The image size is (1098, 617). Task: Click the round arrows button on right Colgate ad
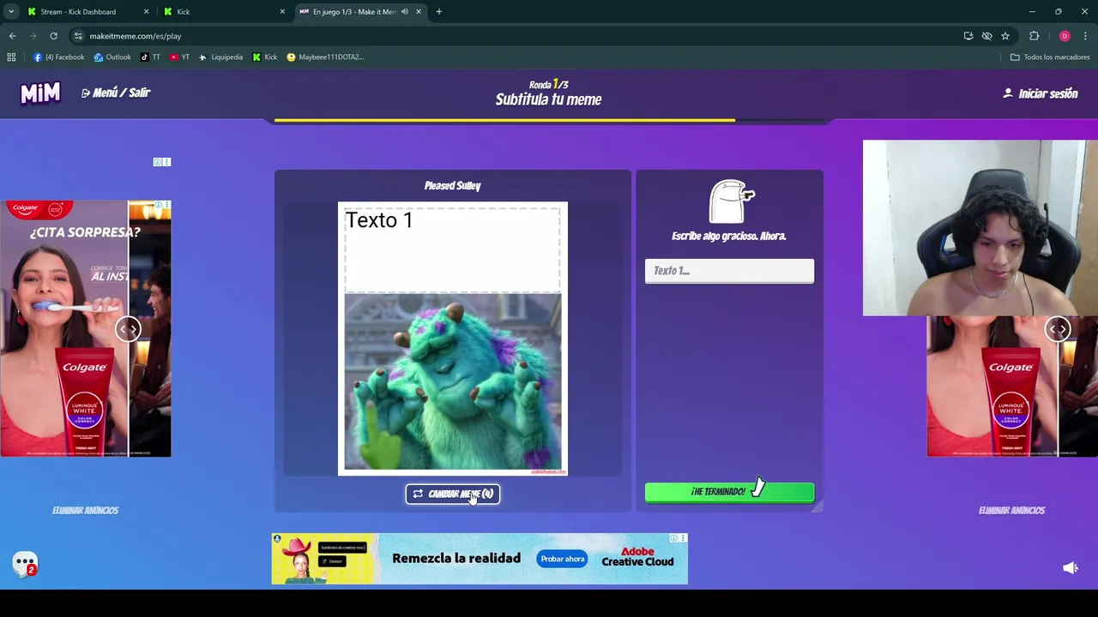click(1058, 329)
